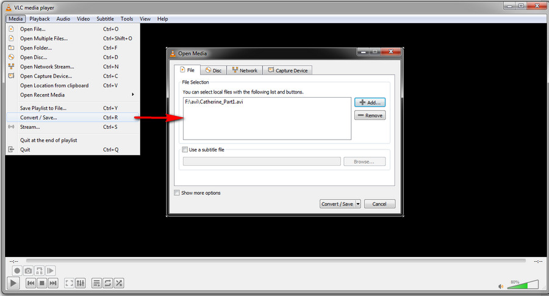Viewport: 549px width, 296px height.
Task: Open the View menu
Action: (x=145, y=18)
